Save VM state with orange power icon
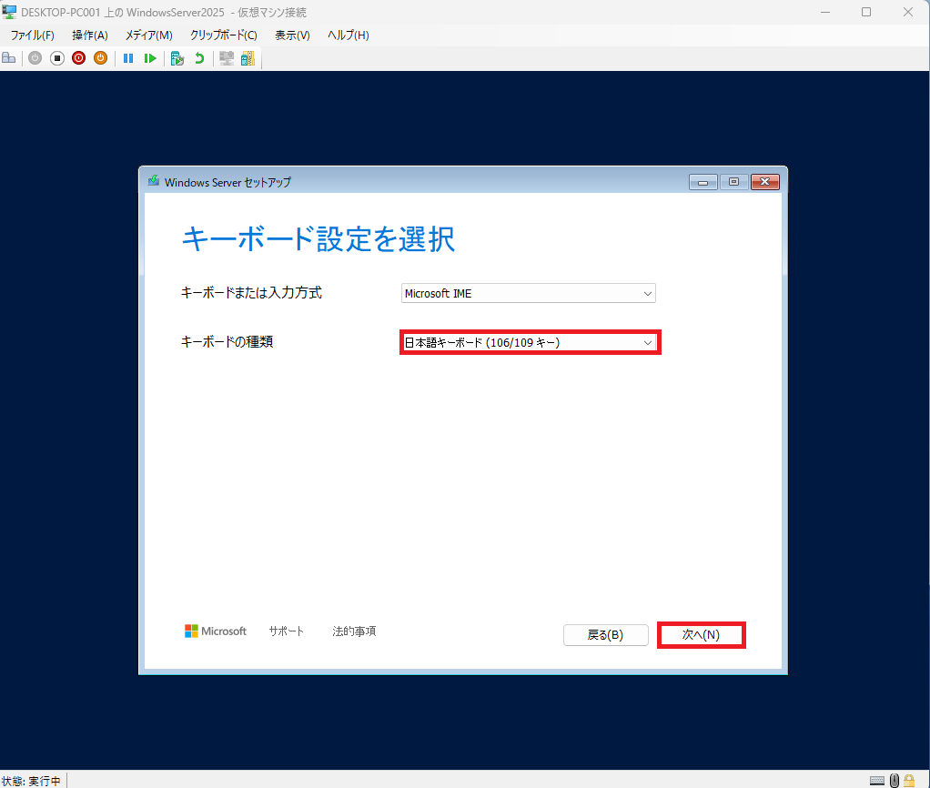Viewport: 930px width, 788px height. point(101,58)
